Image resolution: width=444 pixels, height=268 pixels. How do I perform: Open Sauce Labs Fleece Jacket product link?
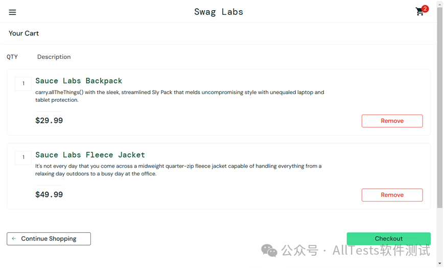click(x=90, y=155)
